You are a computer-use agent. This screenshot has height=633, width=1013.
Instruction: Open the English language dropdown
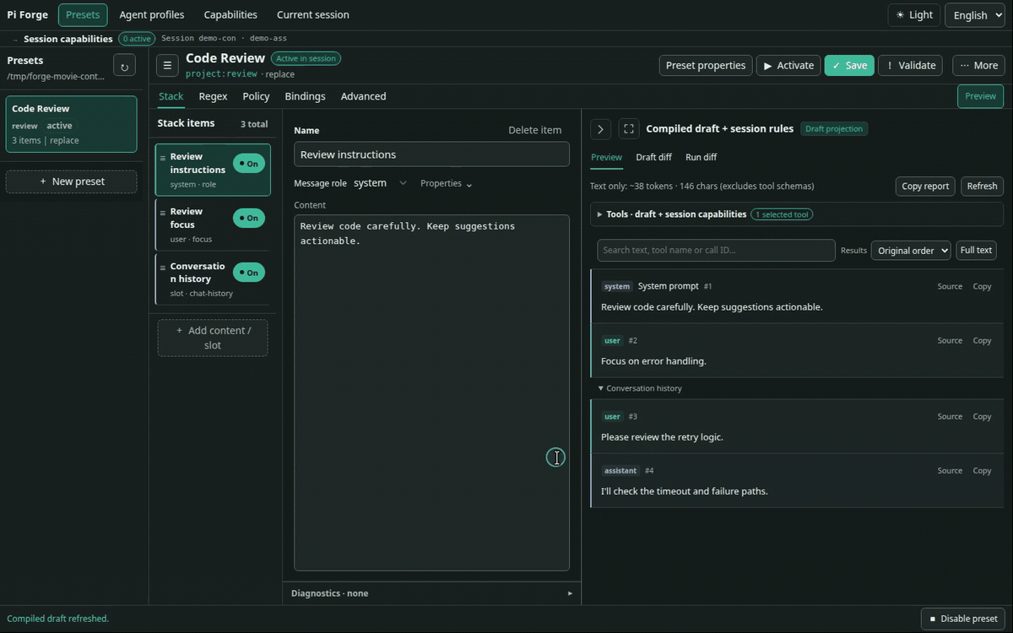[974, 15]
